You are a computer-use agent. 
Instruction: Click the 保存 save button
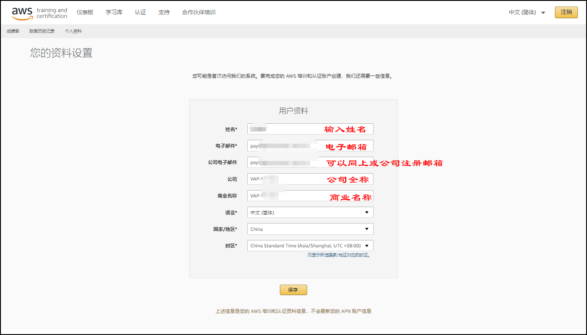pos(293,290)
